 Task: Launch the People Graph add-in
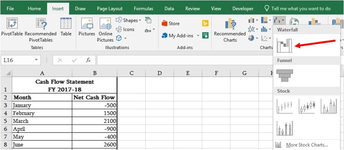(x=205, y=35)
